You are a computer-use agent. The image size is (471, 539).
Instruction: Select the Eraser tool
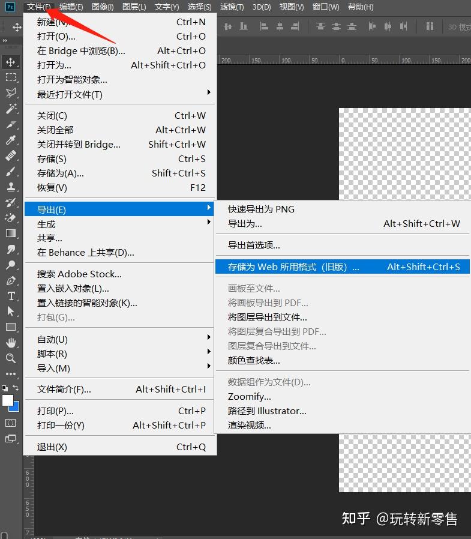[x=11, y=218]
